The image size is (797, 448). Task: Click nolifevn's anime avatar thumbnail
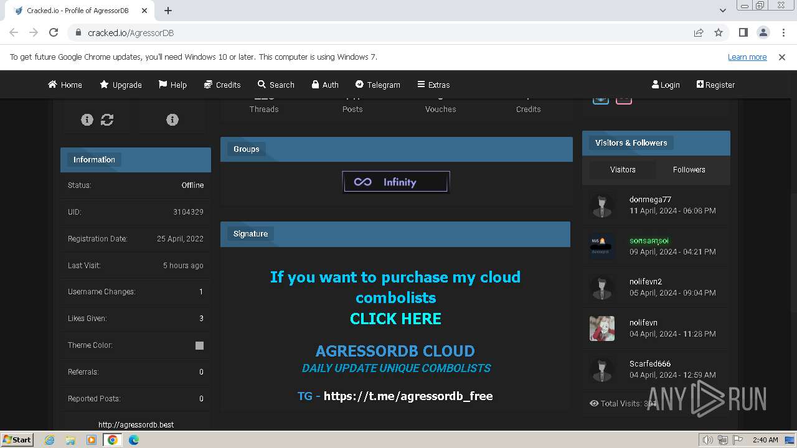(602, 329)
